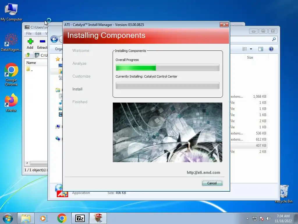Click the Explorer Back navigation button
The height and width of the screenshot is (224, 298).
[54, 39]
